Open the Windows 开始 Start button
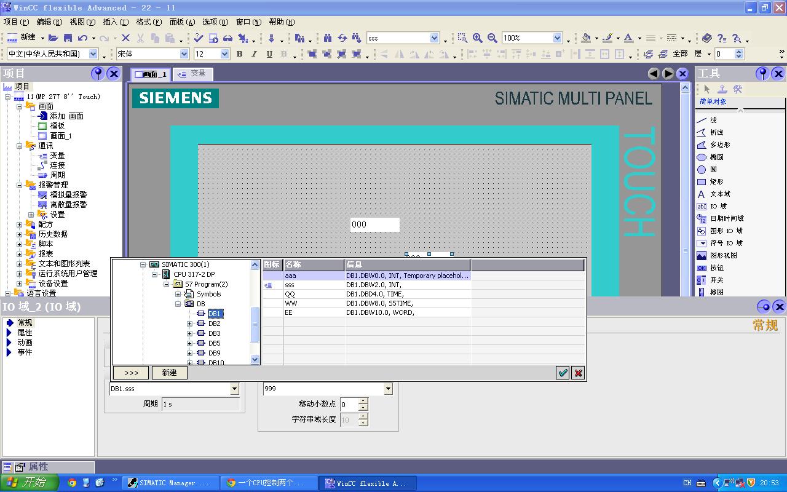The width and height of the screenshot is (787, 492). pos(30,483)
